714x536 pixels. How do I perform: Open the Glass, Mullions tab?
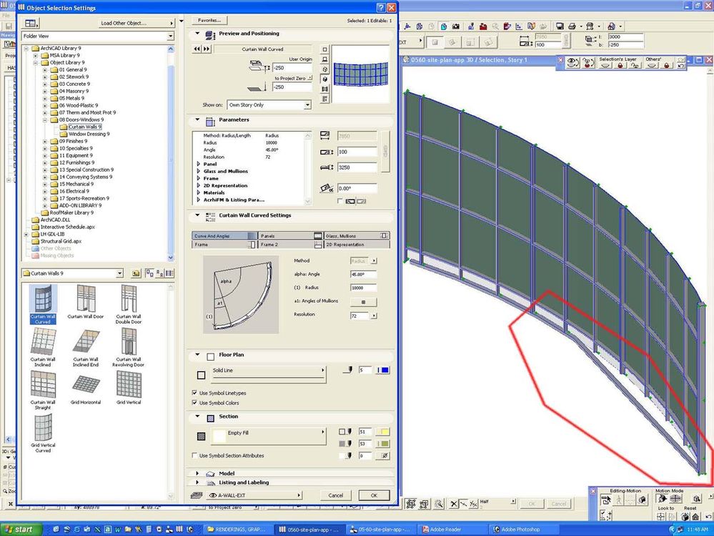[357, 235]
